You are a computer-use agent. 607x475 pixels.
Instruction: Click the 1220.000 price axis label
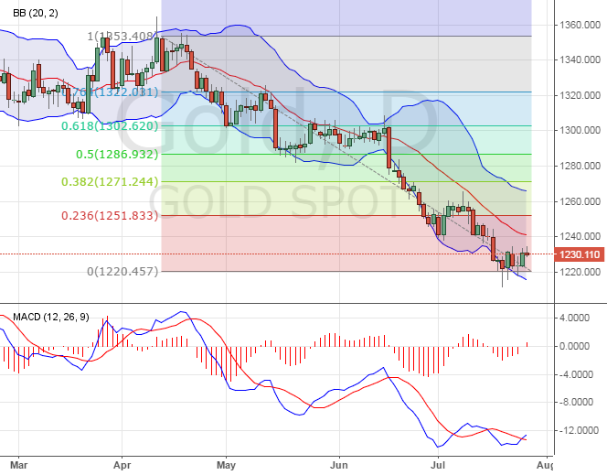coord(580,272)
